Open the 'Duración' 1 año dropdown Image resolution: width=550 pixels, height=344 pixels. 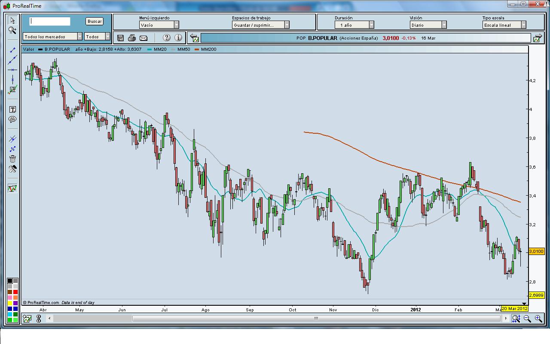coord(354,25)
